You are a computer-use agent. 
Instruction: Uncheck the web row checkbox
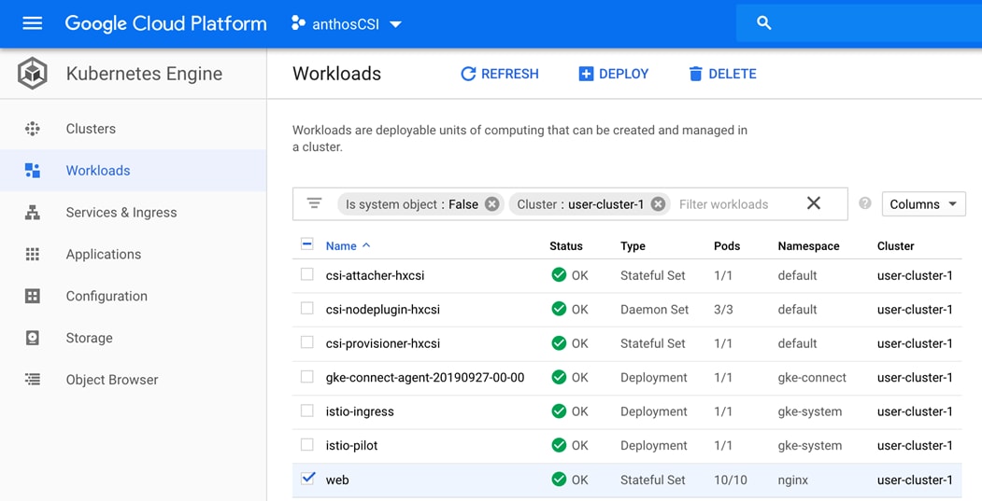306,479
